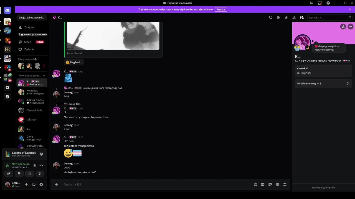
Task: Open Discord home direct messages button
Action: [x=7, y=11]
